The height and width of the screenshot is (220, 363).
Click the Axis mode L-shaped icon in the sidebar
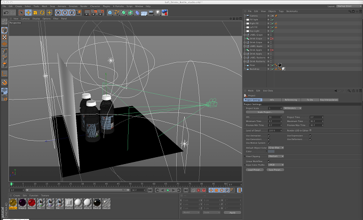(4, 74)
